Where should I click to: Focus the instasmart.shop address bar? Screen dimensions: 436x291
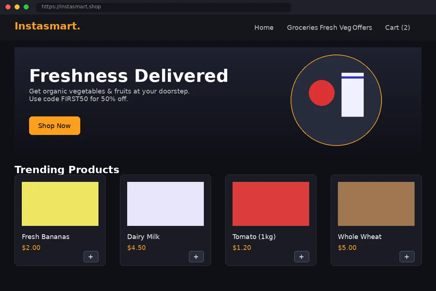[163, 7]
